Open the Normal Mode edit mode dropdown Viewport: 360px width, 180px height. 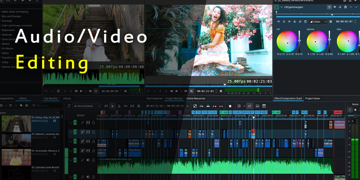point(87,106)
